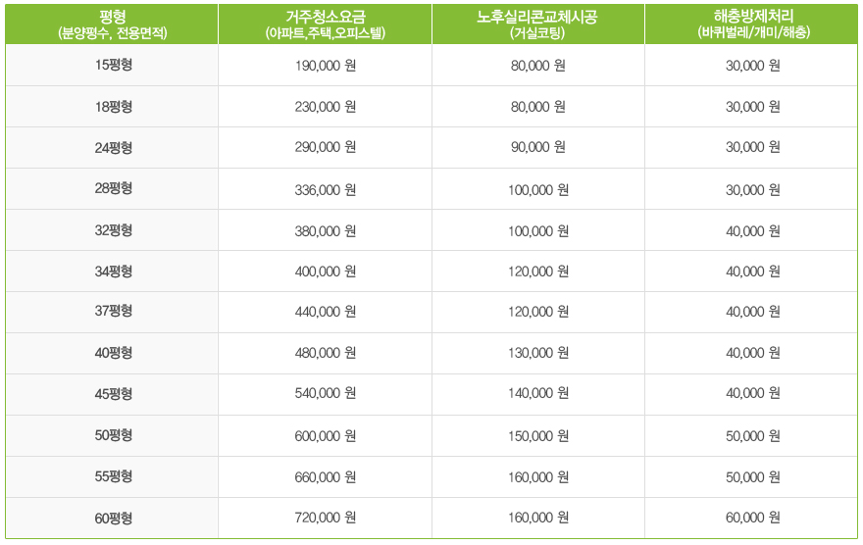Click the 24평형 row label
863x545 pixels.
pyautogui.click(x=114, y=147)
